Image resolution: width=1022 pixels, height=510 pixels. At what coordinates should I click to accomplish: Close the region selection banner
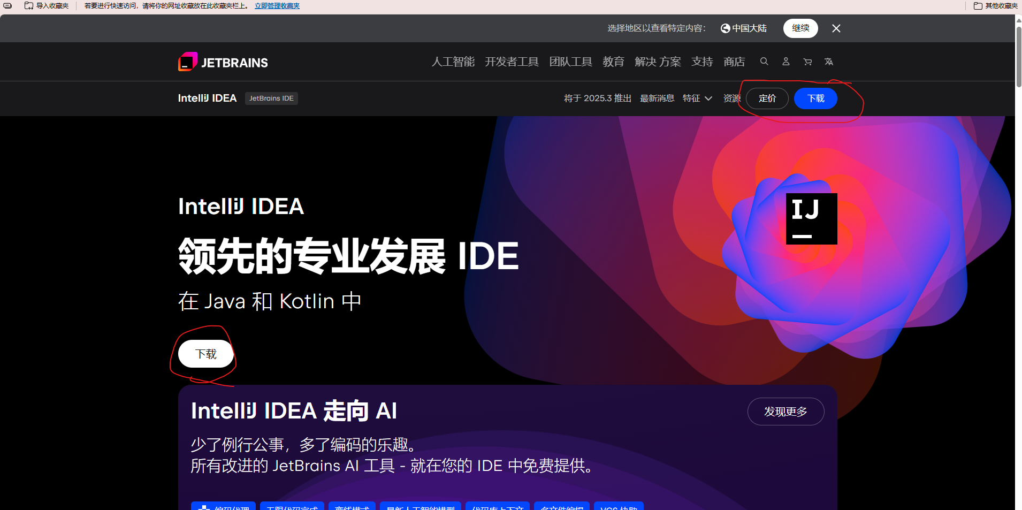[836, 28]
